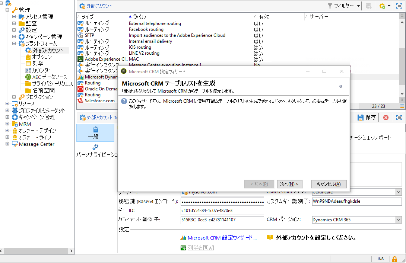Click the AEC データソース icon
406x263 pixels.
coord(28,77)
